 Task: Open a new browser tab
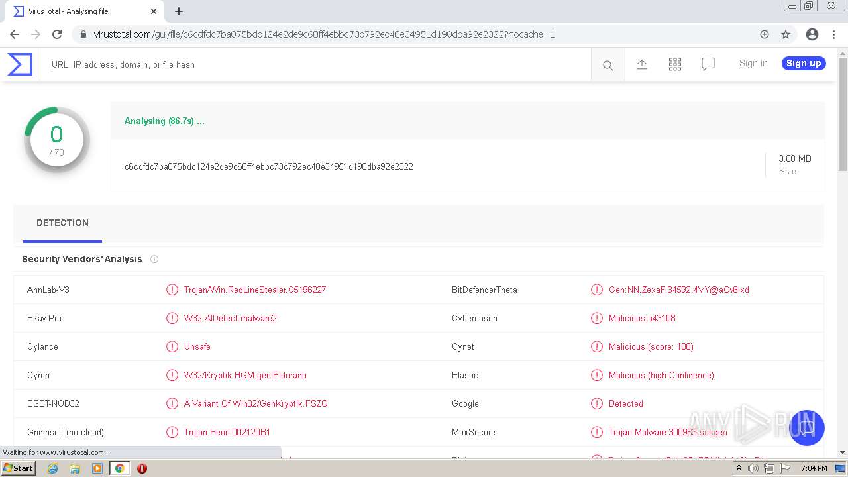[x=179, y=11]
